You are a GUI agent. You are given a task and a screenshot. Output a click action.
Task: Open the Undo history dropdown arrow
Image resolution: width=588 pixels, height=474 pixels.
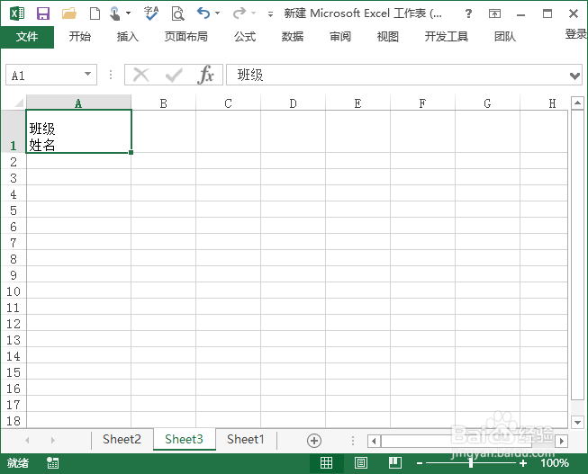click(x=218, y=13)
